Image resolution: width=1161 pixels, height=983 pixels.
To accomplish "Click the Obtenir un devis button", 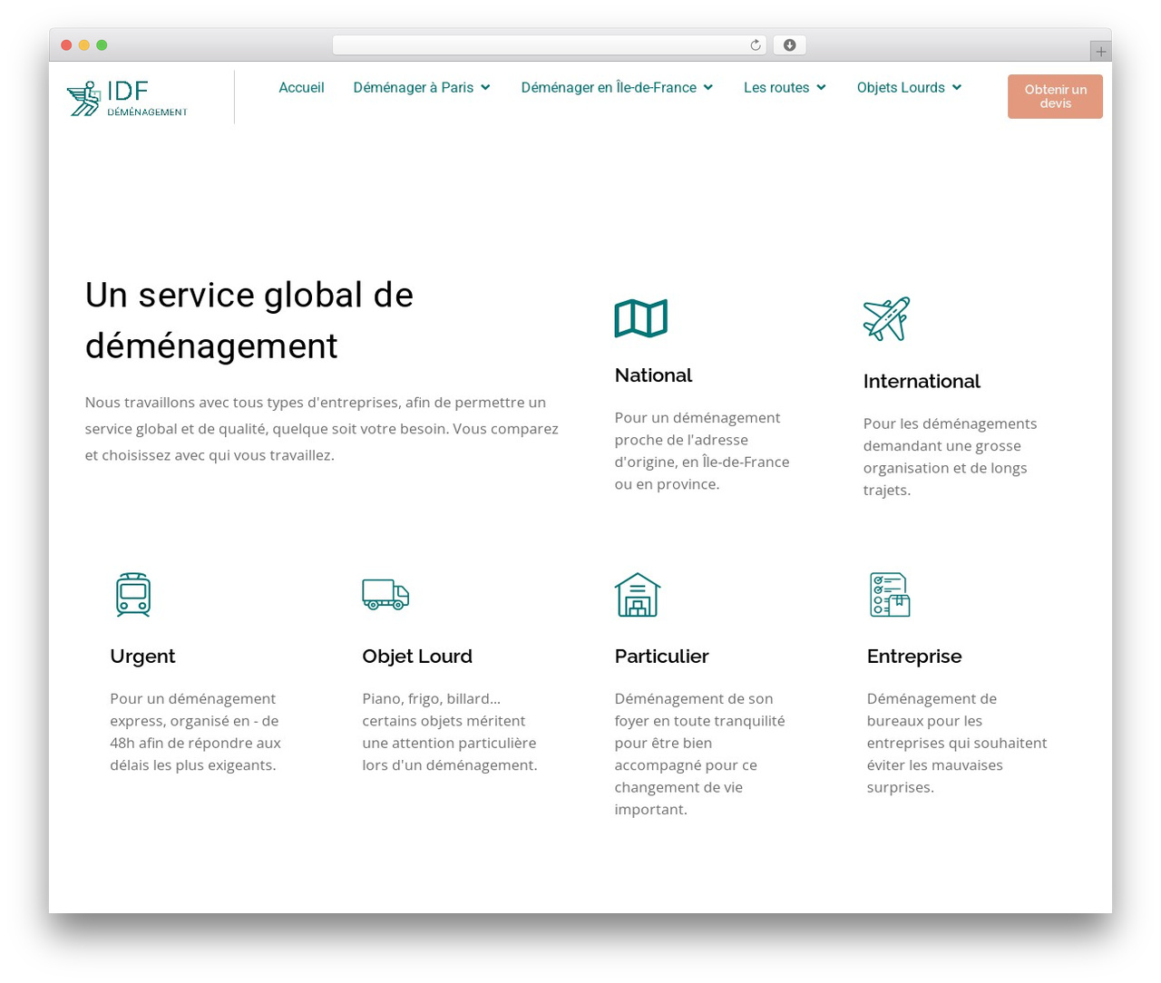I will click(1055, 96).
